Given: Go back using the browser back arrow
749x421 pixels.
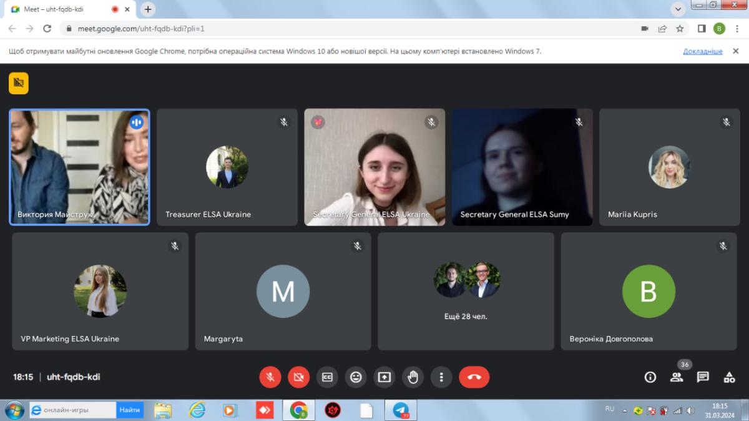Looking at the screenshot, I should point(12,29).
